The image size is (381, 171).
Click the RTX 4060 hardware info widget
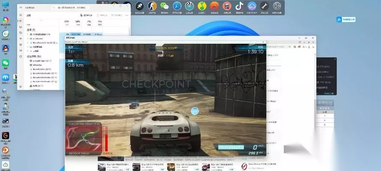[x=326, y=76]
